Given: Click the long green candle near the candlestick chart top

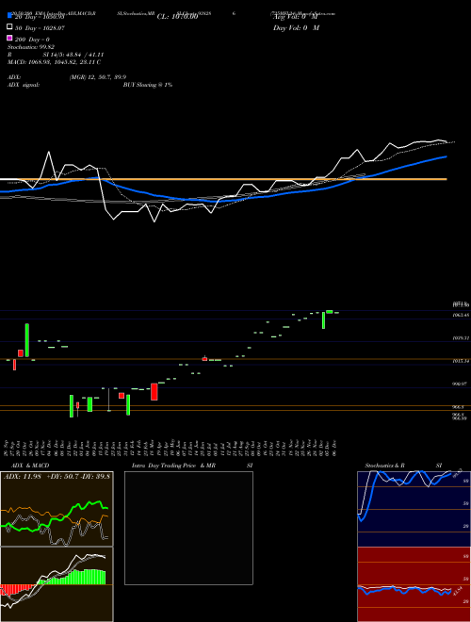Looking at the screenshot, I should click(x=323, y=320).
